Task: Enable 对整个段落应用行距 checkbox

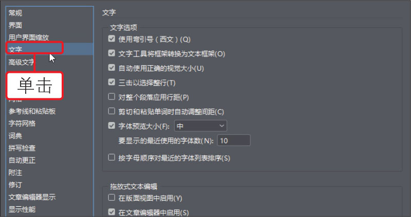Action: [x=112, y=96]
